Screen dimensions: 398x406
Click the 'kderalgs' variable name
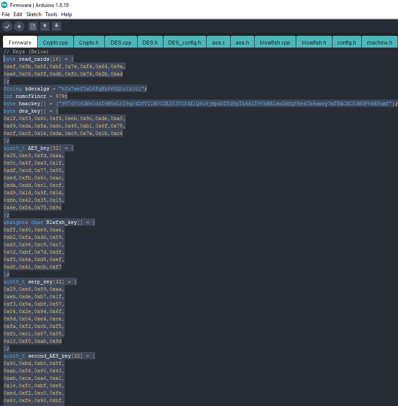pos(37,89)
